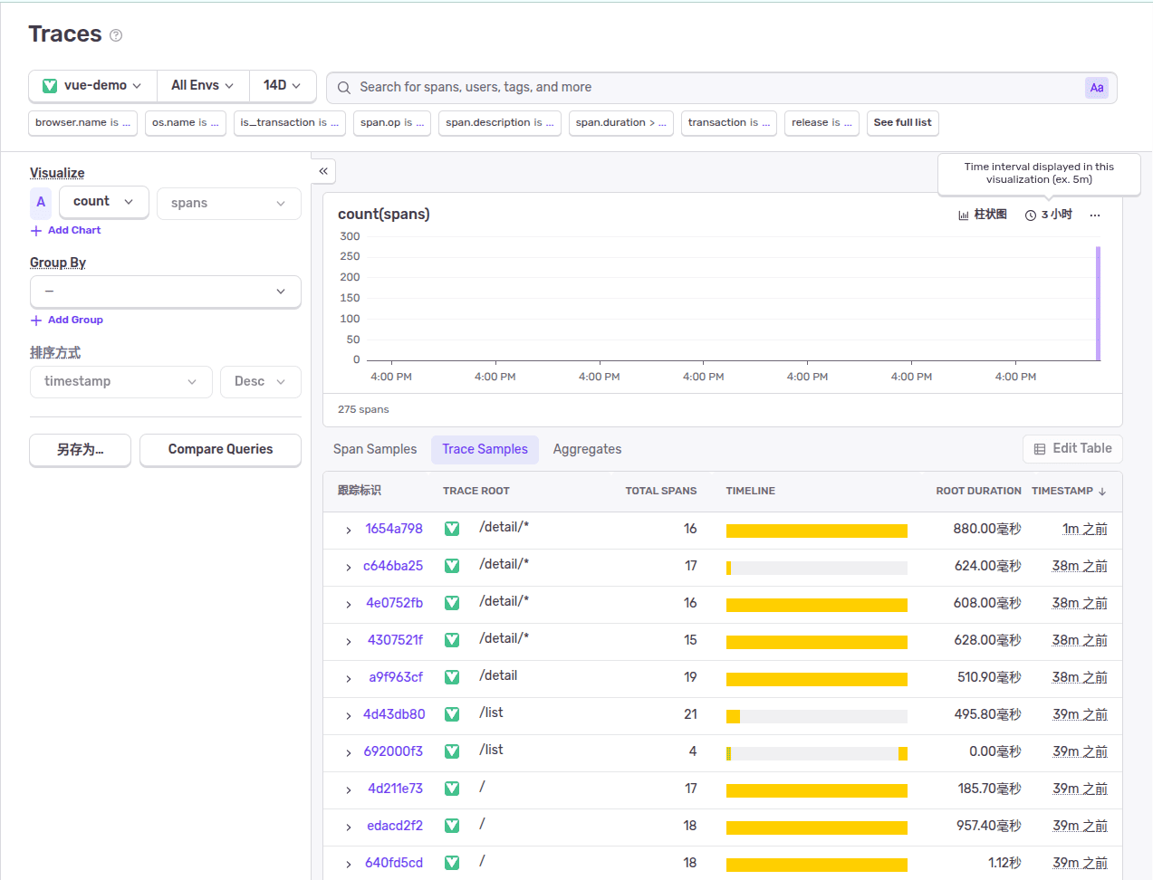Click the purple bar in count chart
Image resolution: width=1153 pixels, height=880 pixels.
(x=1098, y=303)
